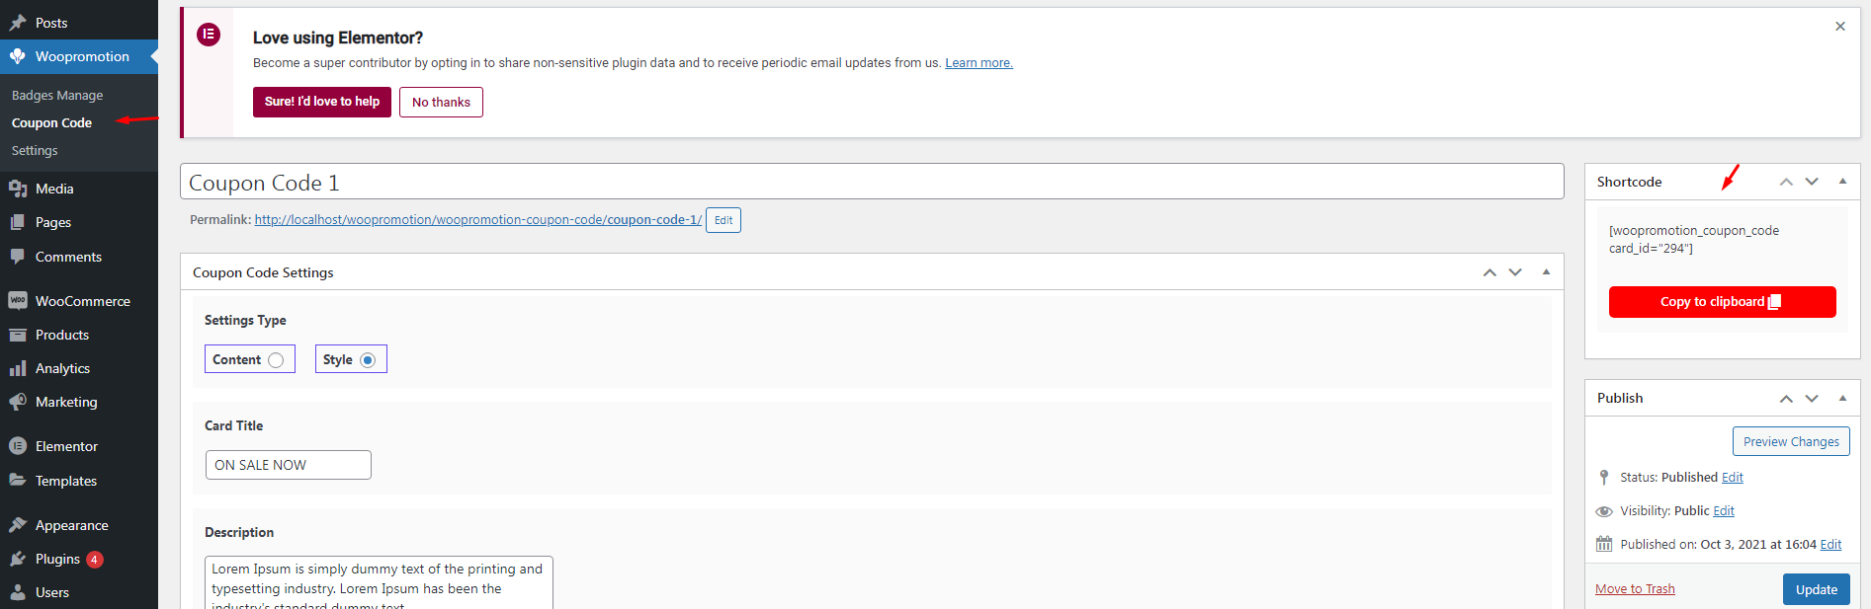1871x609 pixels.
Task: Open the Learn more link
Action: pos(978,63)
